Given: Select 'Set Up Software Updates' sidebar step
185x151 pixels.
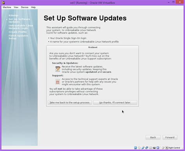Looking at the screenshot, I should (x=20, y=20).
